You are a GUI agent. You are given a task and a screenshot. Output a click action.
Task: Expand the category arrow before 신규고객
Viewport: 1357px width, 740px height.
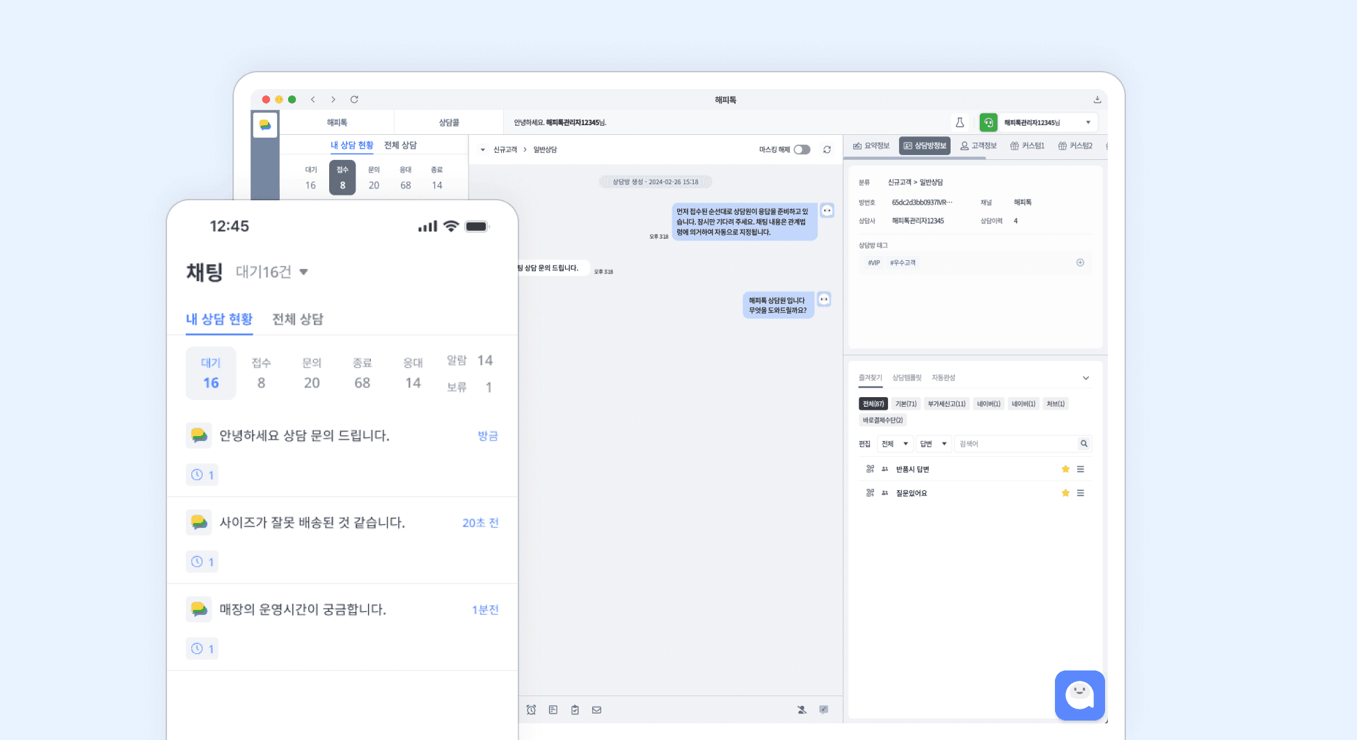click(482, 150)
